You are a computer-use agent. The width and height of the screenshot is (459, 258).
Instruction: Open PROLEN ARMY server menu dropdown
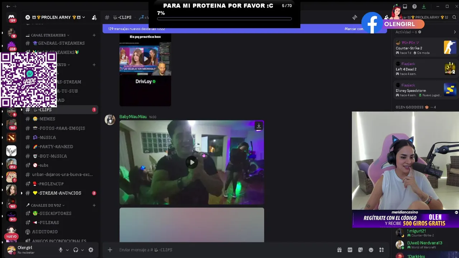click(x=55, y=17)
